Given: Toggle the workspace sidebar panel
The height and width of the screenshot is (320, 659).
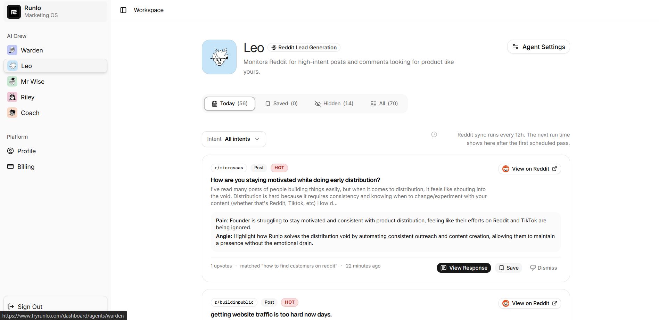Looking at the screenshot, I should 123,10.
